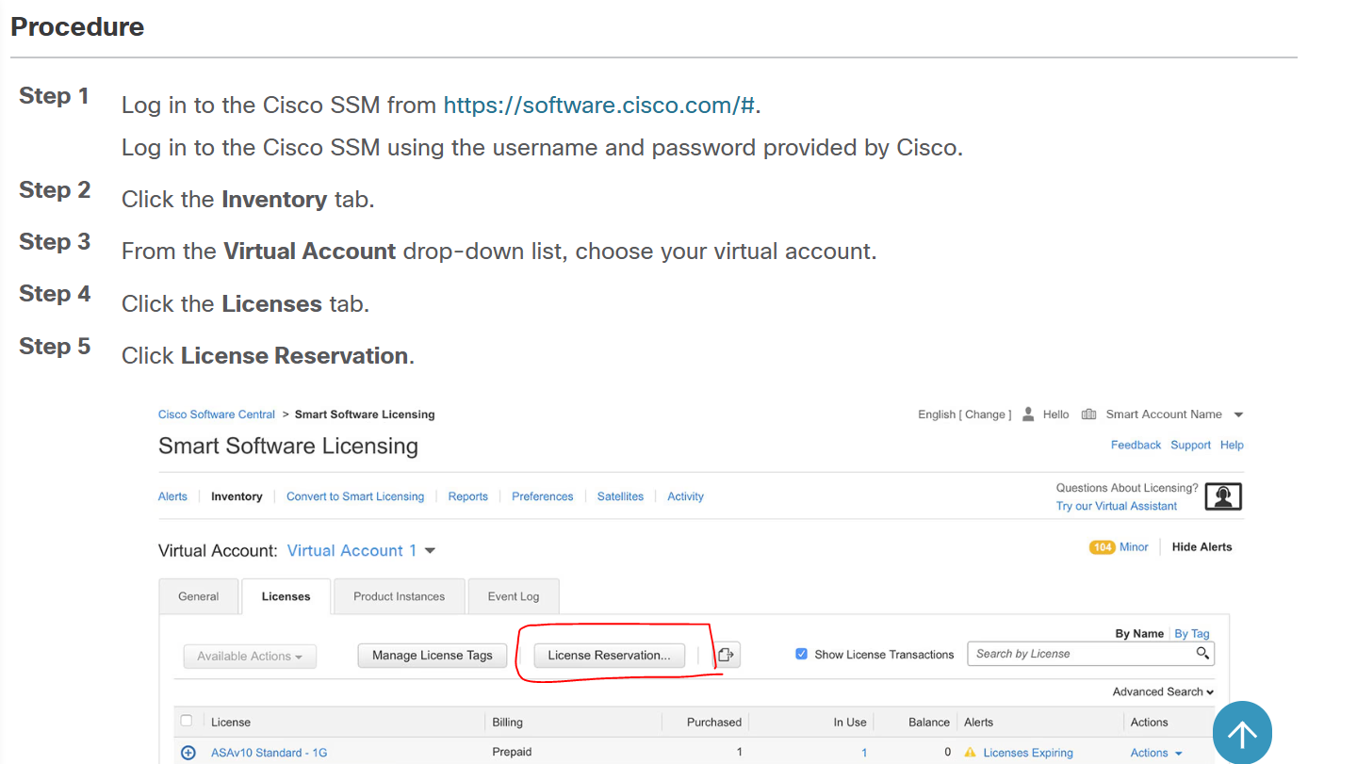Click the search magnifier icon
Screen dimensions: 1357x764
[x=1202, y=653]
